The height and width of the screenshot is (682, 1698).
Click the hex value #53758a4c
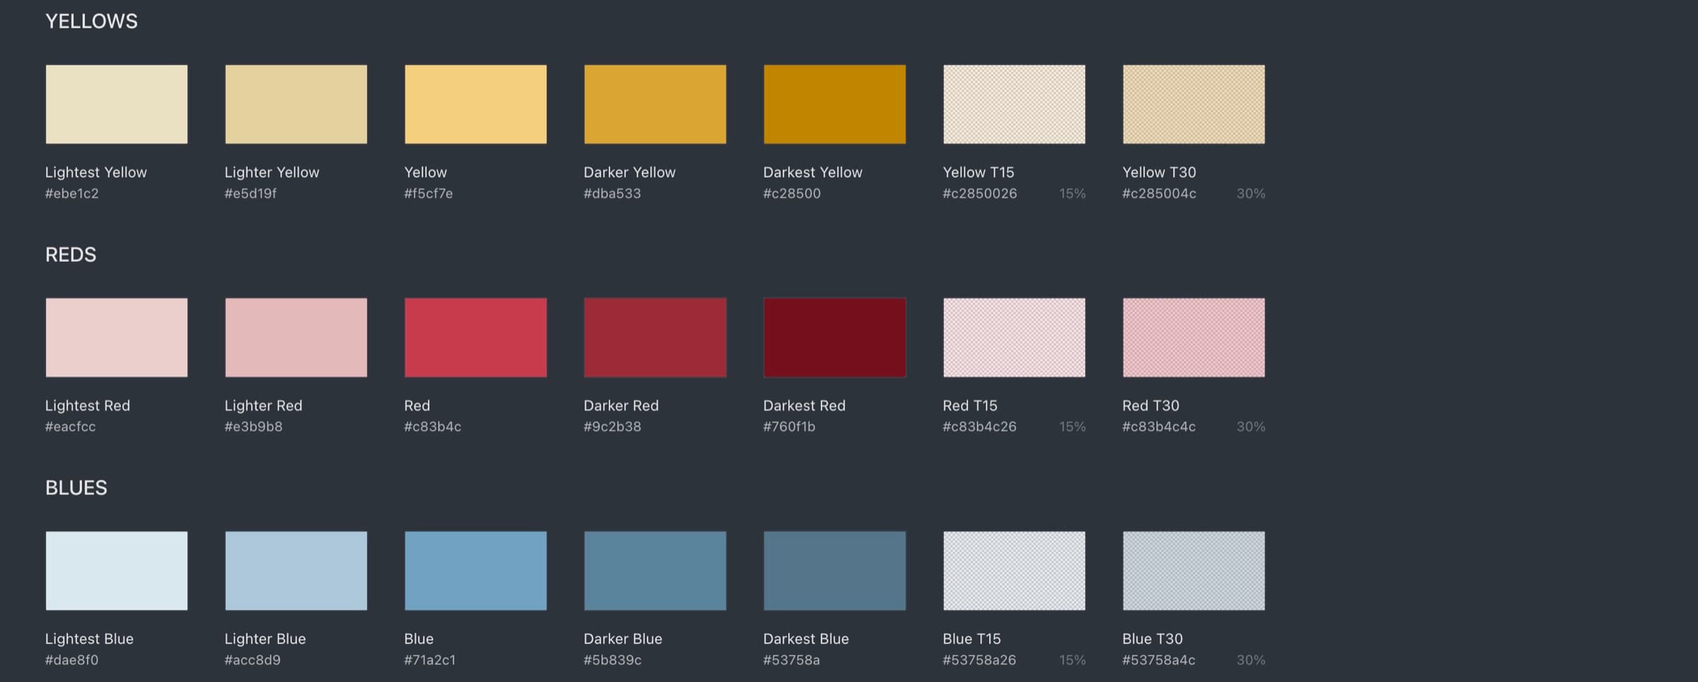click(x=1159, y=660)
